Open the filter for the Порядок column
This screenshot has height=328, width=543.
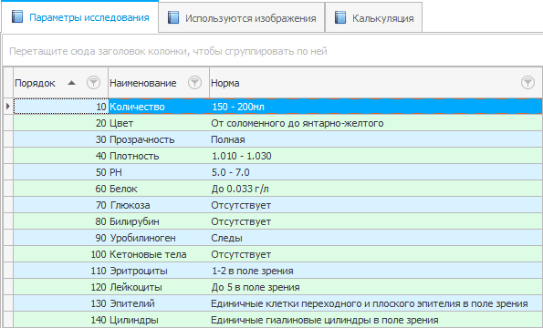93,83
